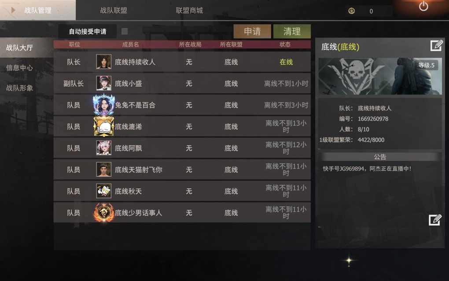Click the skull team banner image
This screenshot has height=281, width=449.
380,76
